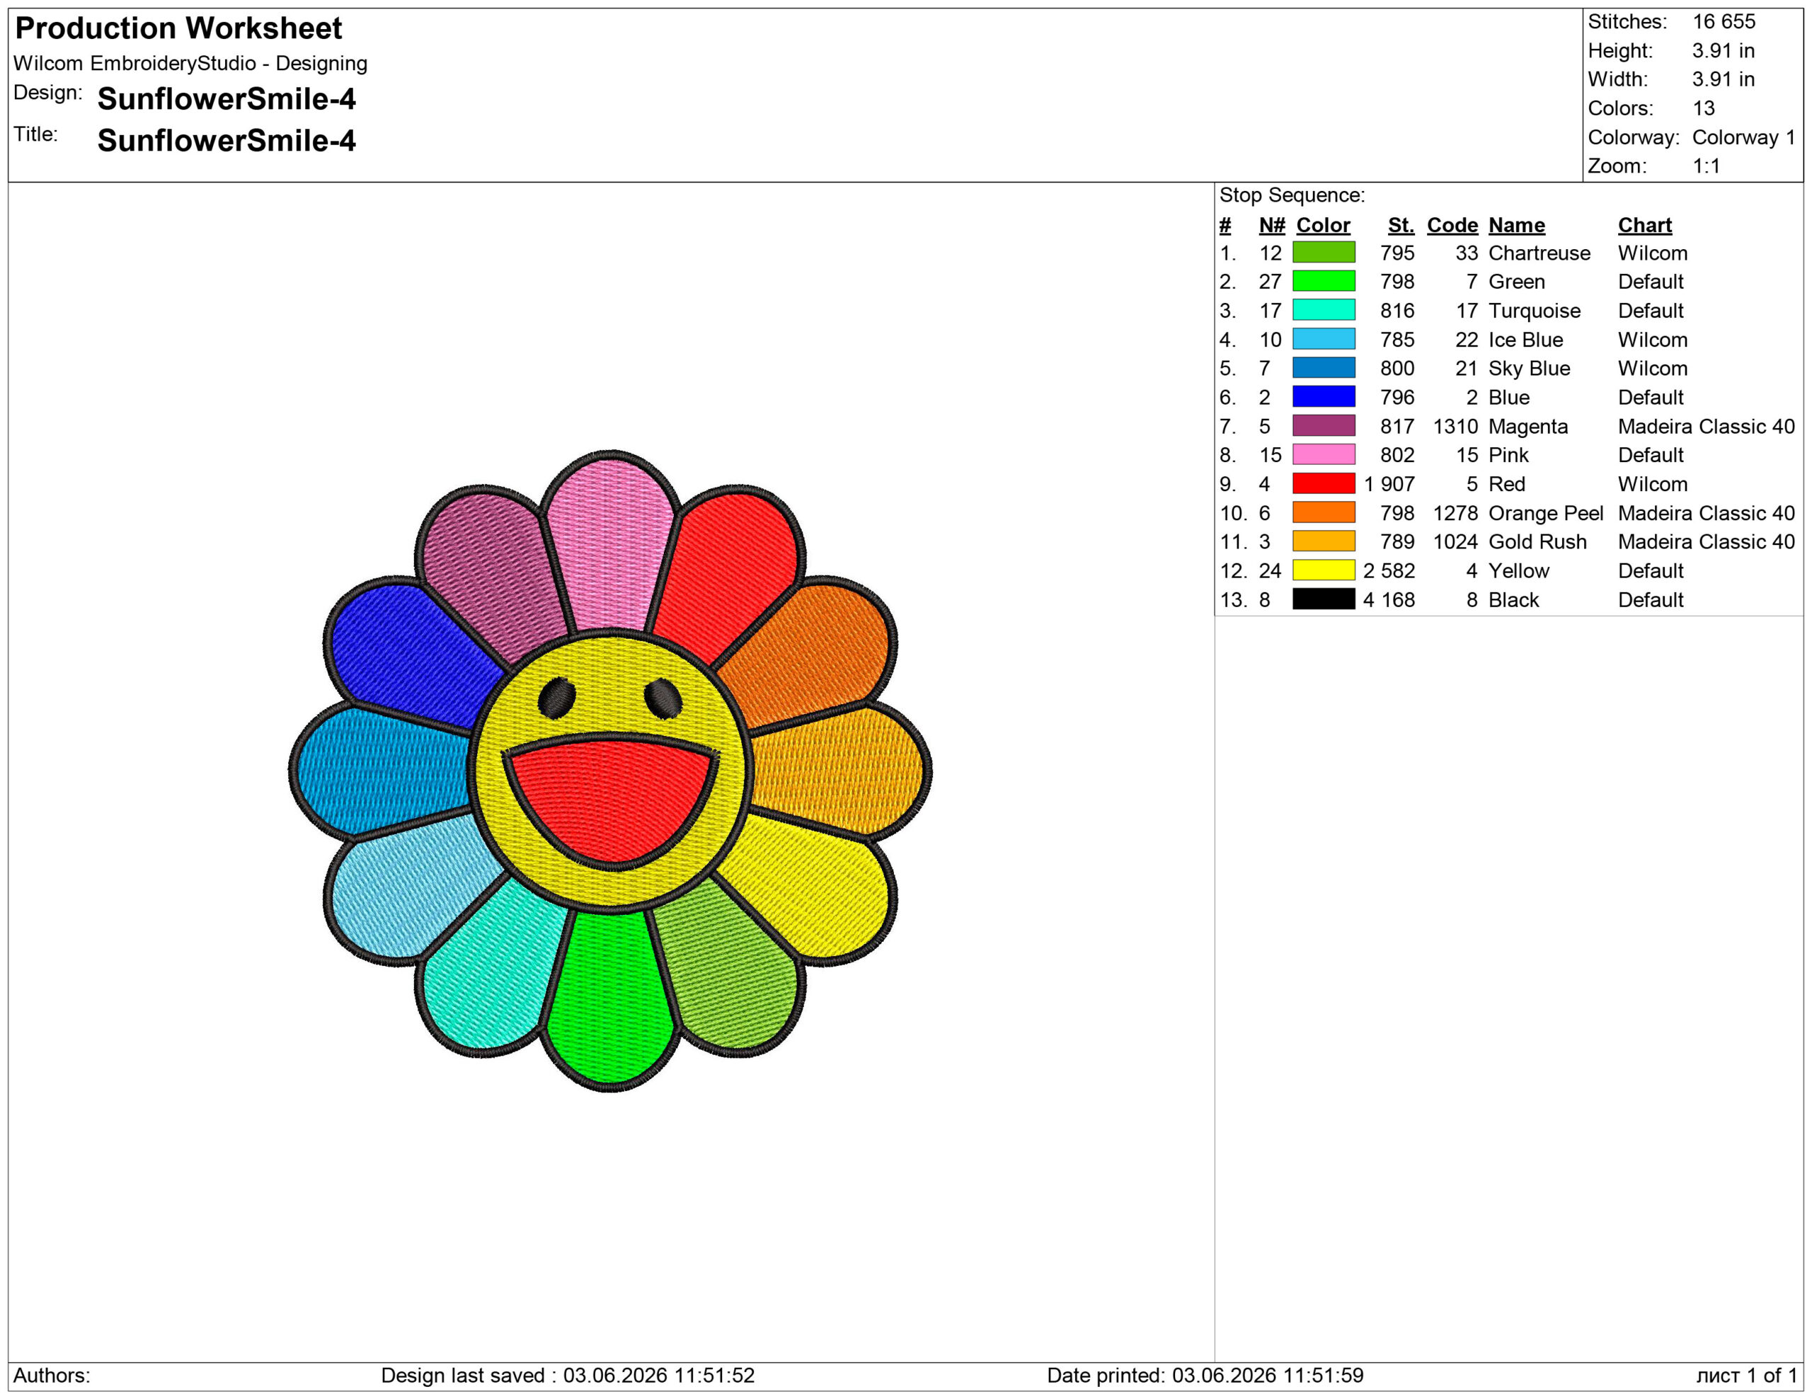The width and height of the screenshot is (1812, 1394).
Task: Click the 'Sky Blue' thread name
Action: point(1529,368)
